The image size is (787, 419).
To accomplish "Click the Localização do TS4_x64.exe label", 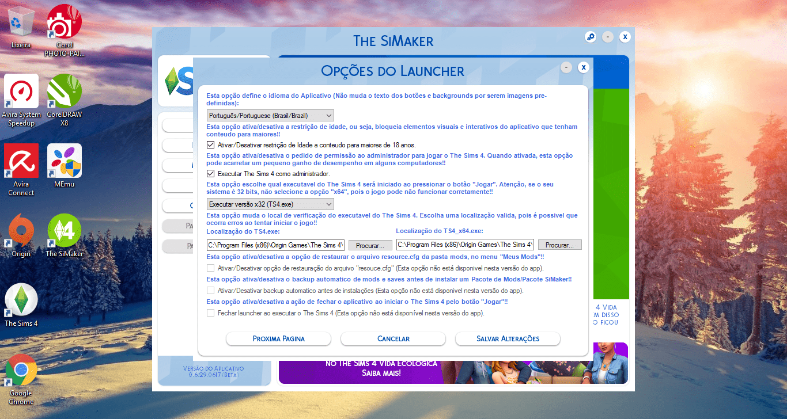I will 440,231.
